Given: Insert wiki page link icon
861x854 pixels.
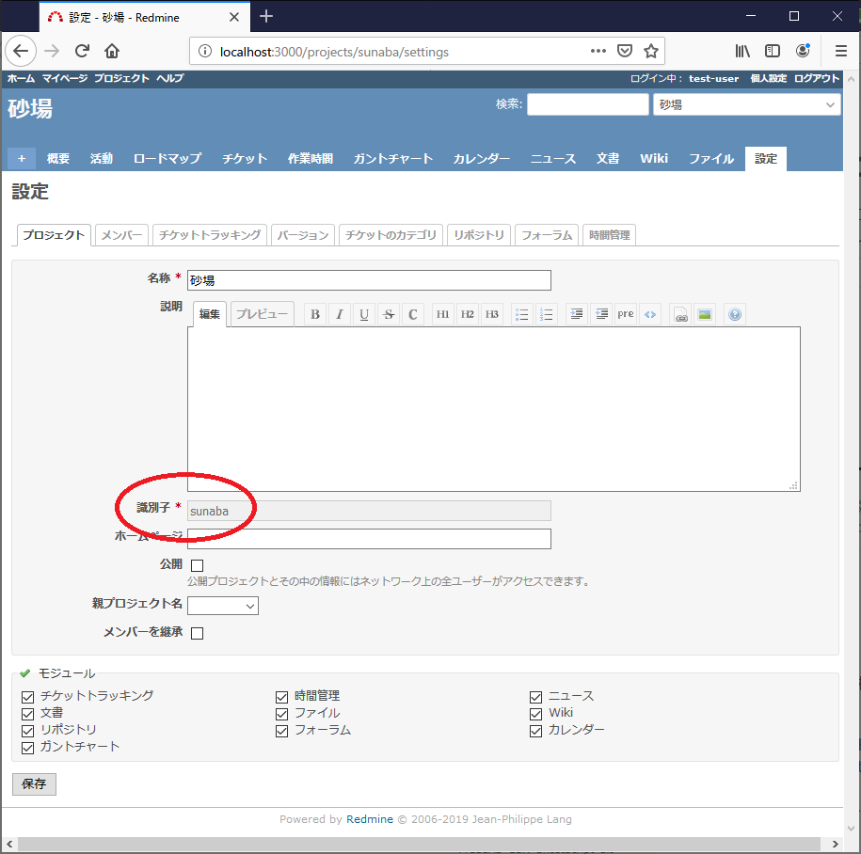Looking at the screenshot, I should (x=681, y=314).
